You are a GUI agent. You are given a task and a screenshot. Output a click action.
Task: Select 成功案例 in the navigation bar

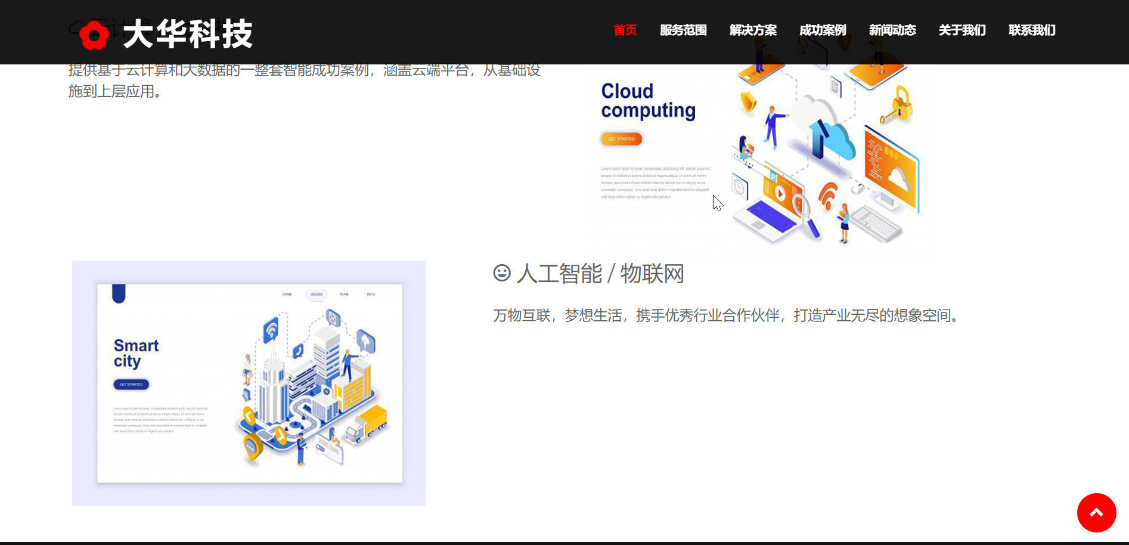click(823, 30)
